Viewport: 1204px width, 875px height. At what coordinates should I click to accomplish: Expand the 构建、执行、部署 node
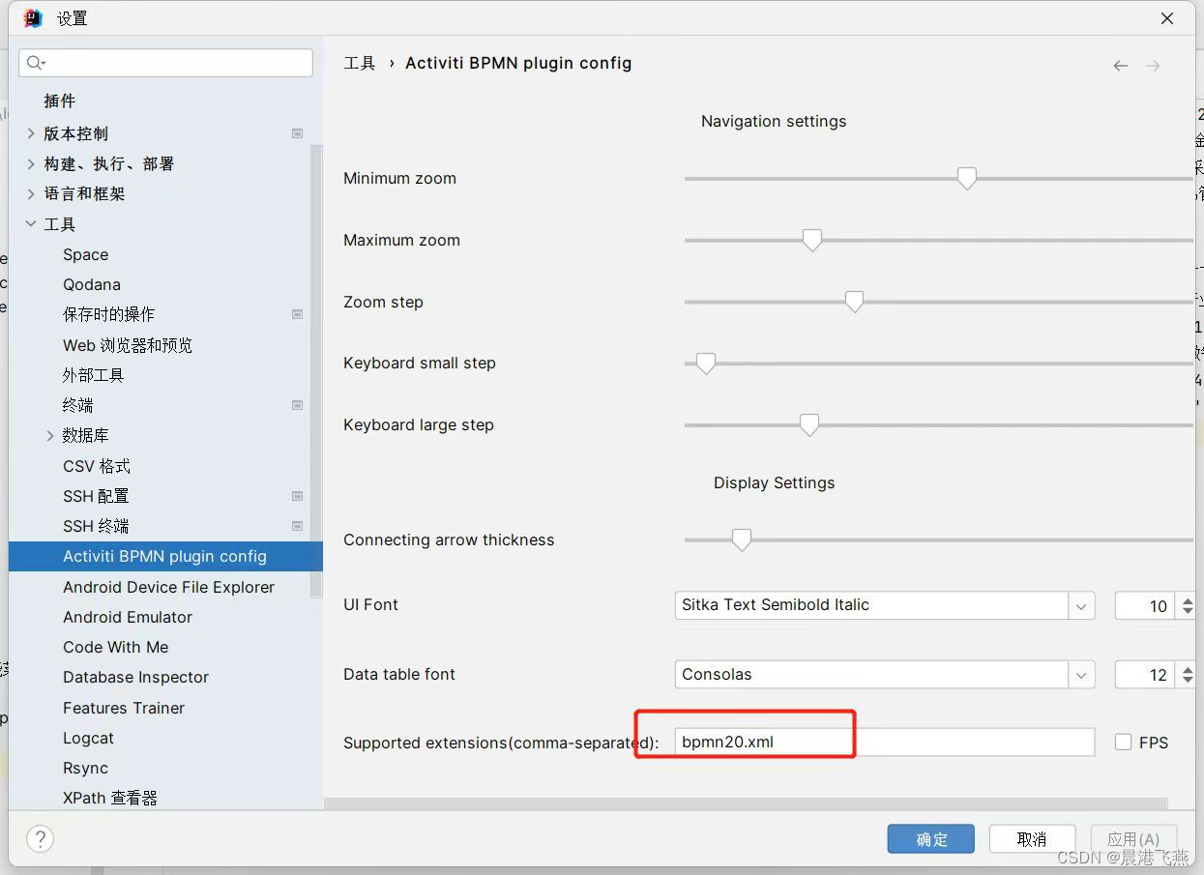(x=31, y=163)
